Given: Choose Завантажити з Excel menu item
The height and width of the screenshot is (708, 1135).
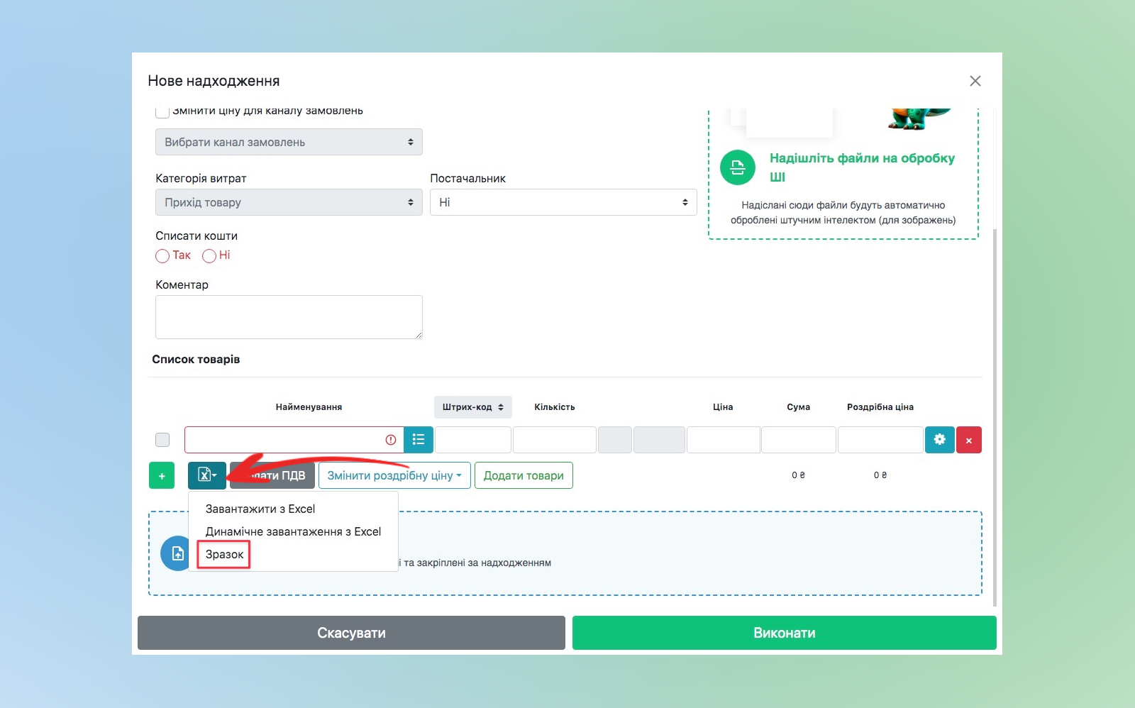Looking at the screenshot, I should pos(260,509).
